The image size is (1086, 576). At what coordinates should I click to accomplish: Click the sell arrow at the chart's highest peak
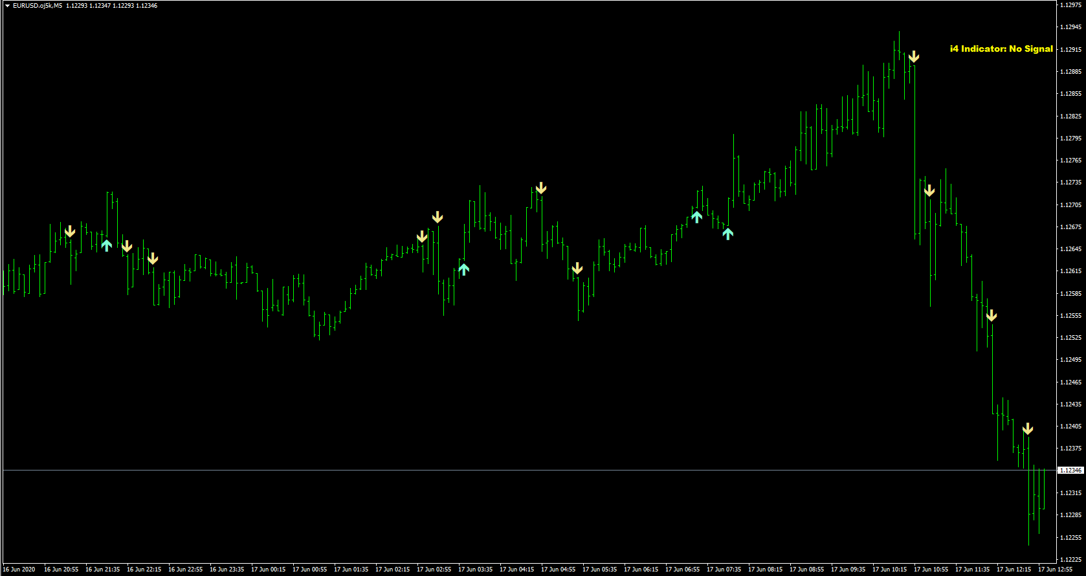tap(914, 57)
